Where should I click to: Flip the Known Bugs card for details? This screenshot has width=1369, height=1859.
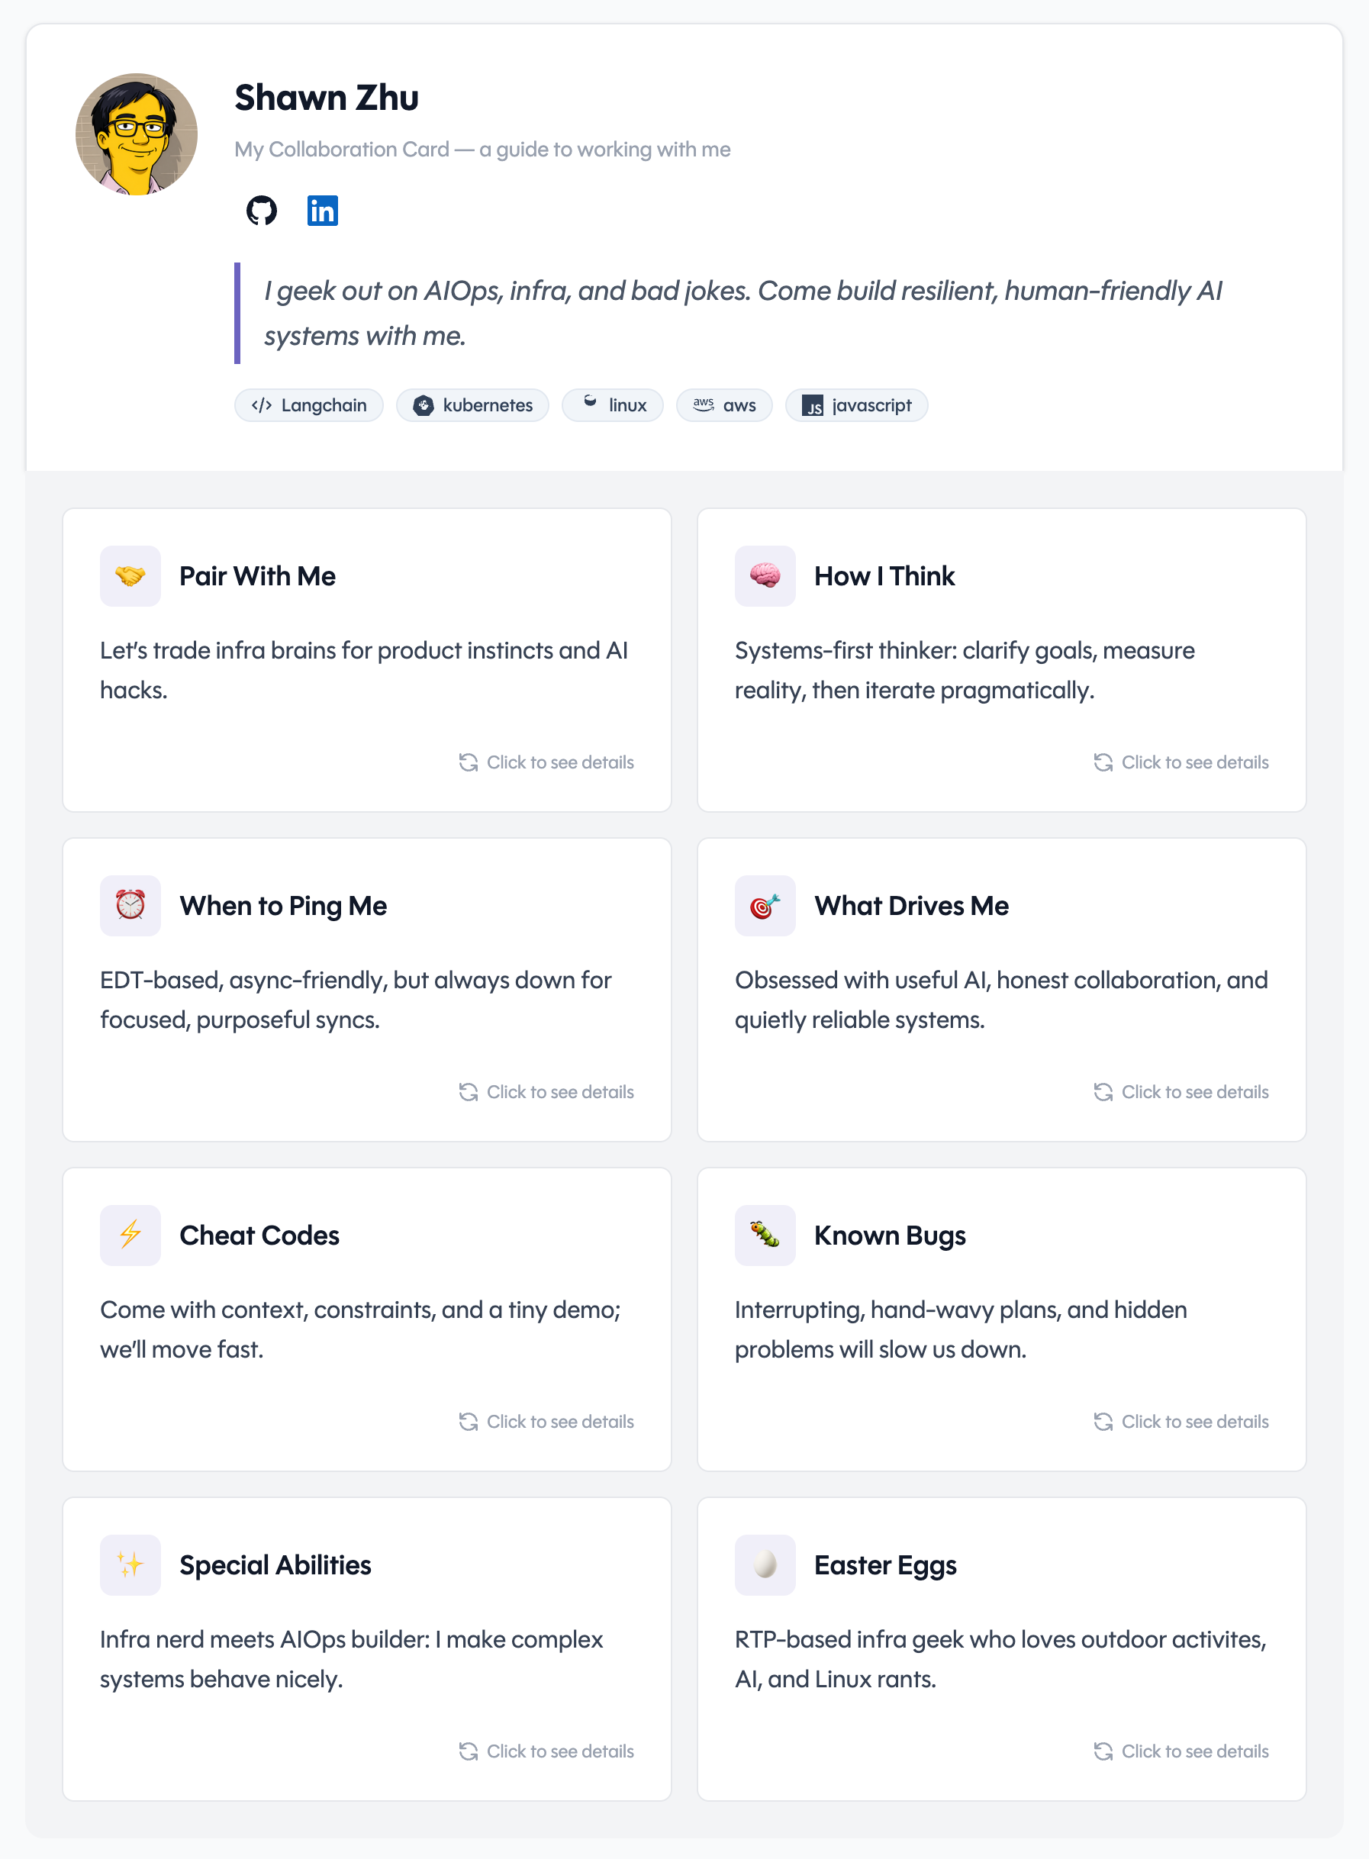point(1181,1422)
